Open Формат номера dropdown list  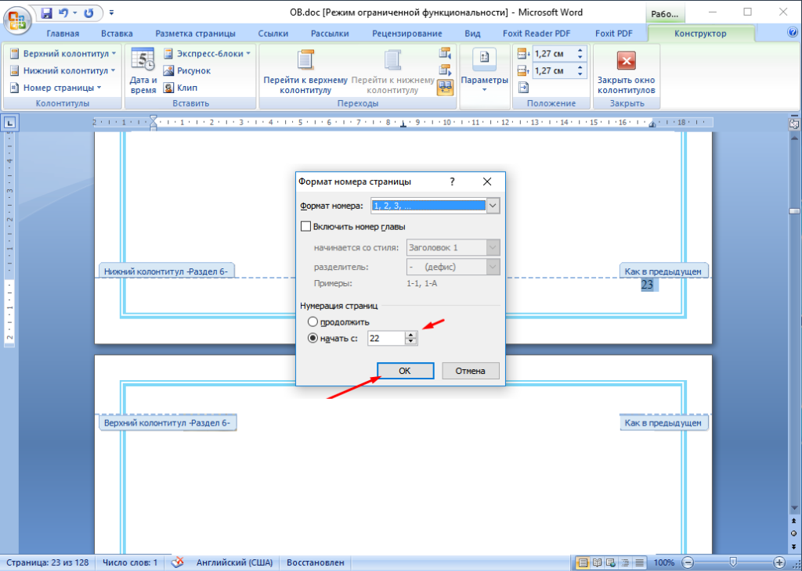pos(493,206)
